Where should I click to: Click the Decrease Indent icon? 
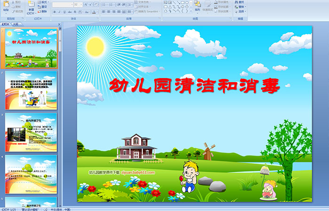[119, 4]
